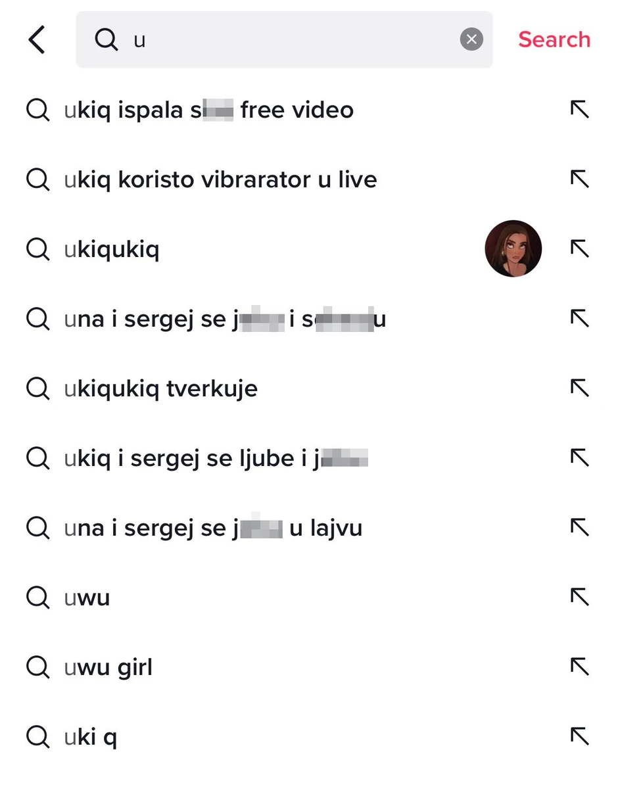618x798 pixels.
Task: Open the 'ukiqukiq' profile thumbnail
Action: [x=513, y=248]
